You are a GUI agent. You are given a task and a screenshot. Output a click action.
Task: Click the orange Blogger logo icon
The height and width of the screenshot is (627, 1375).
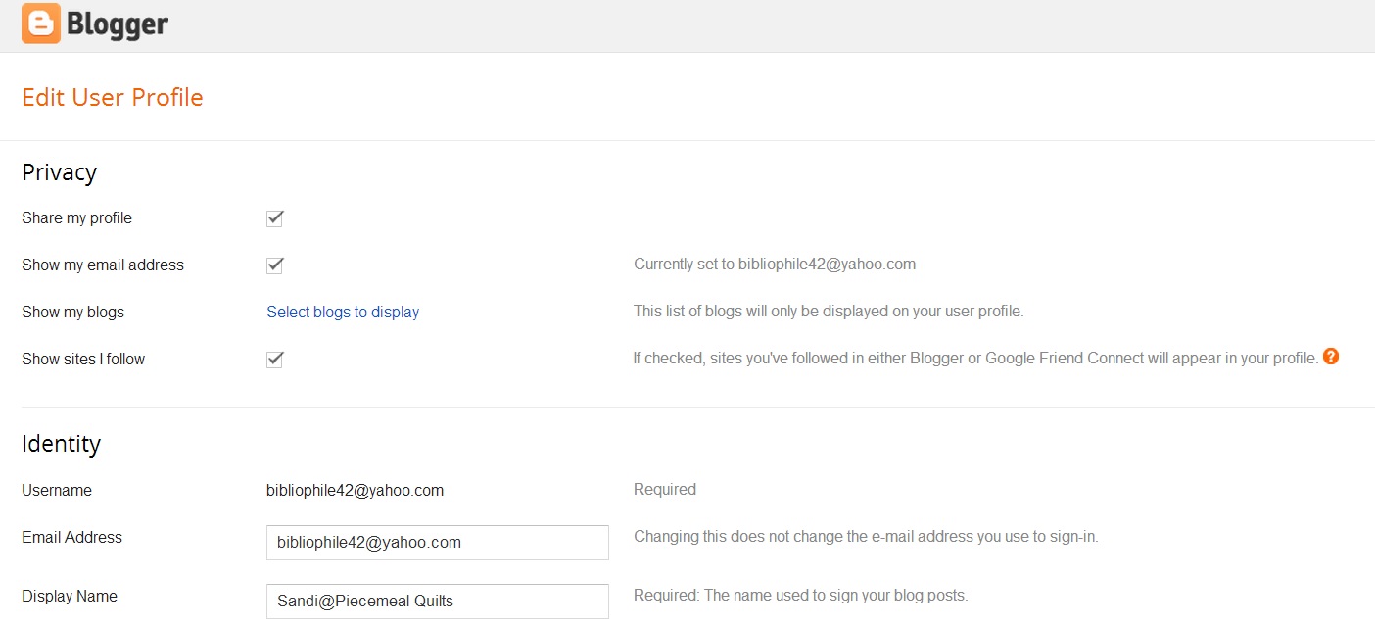click(x=41, y=24)
